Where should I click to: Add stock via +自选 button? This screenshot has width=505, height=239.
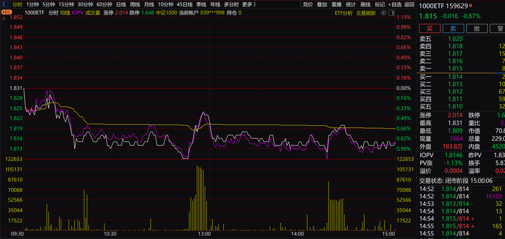(x=394, y=4)
